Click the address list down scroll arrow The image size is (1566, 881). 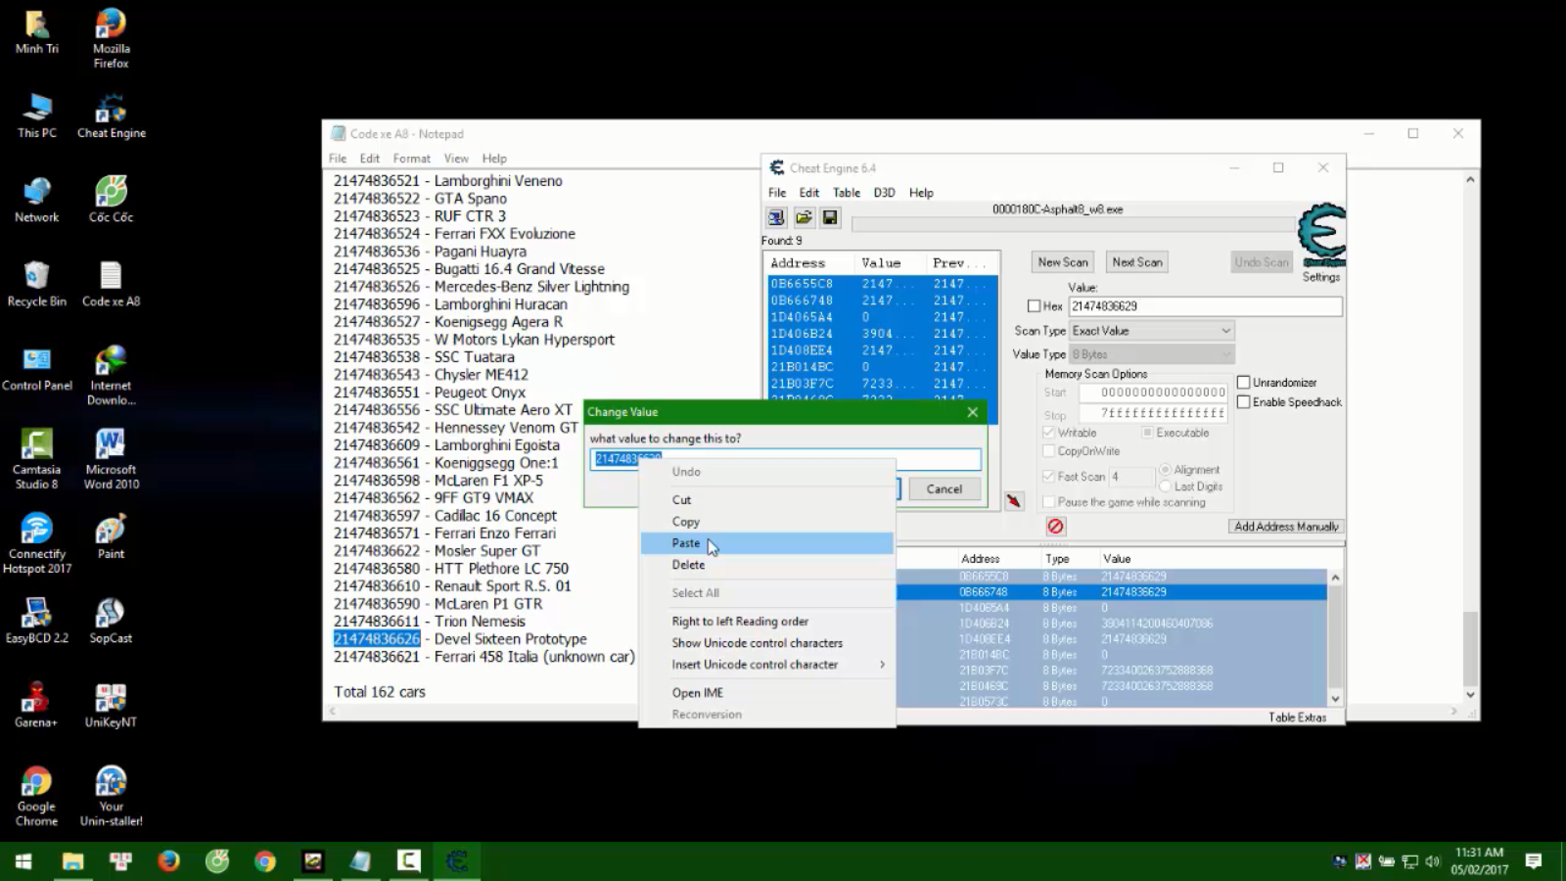click(x=1335, y=699)
